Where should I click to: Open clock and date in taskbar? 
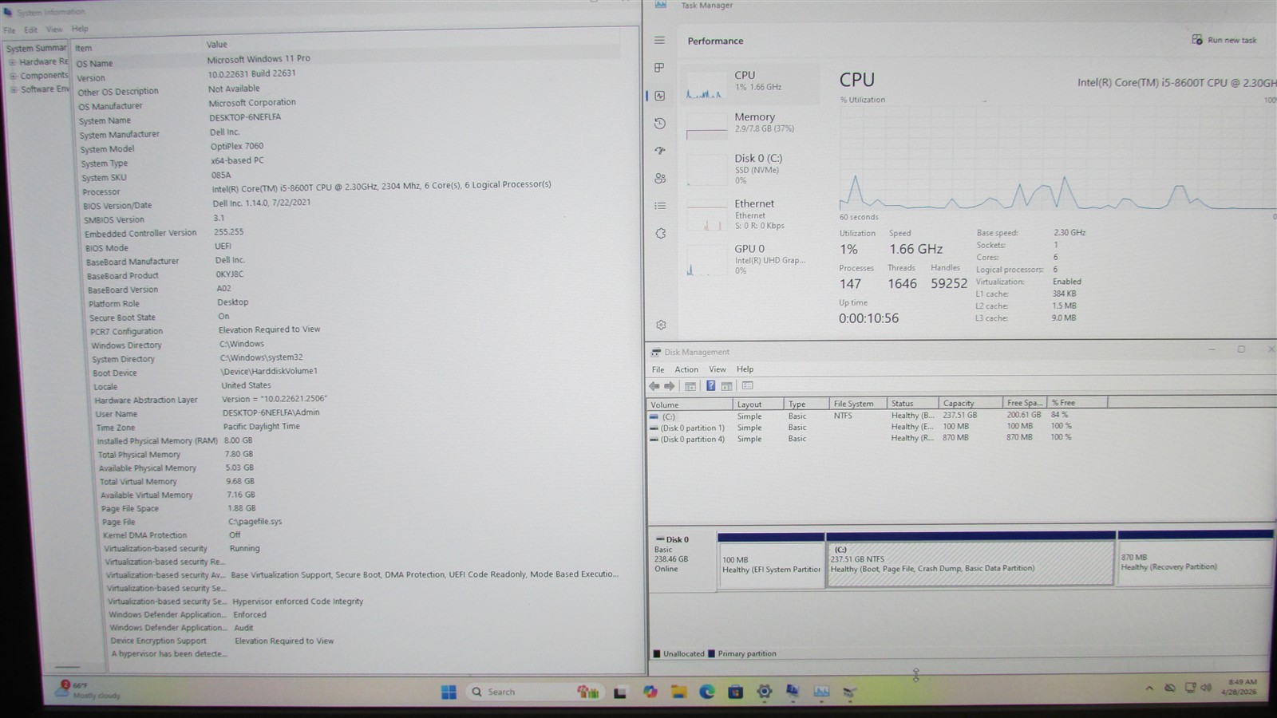pyautogui.click(x=1239, y=687)
